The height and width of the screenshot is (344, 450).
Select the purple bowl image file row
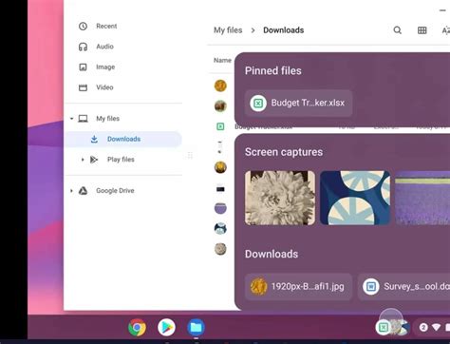pyautogui.click(x=220, y=208)
